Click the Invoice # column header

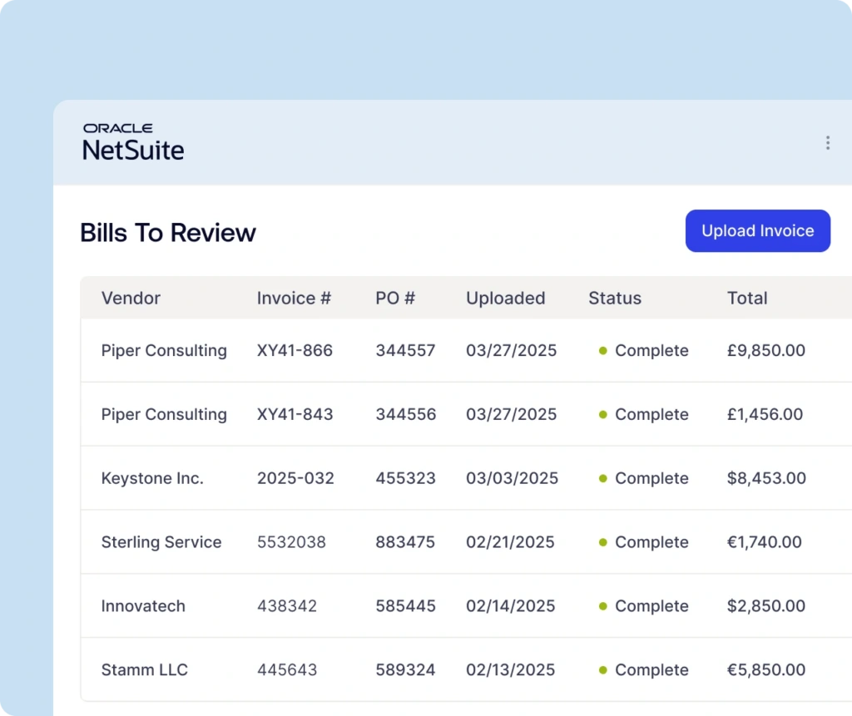294,299
